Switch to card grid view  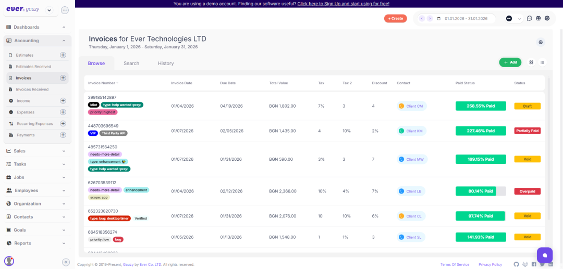[531, 62]
